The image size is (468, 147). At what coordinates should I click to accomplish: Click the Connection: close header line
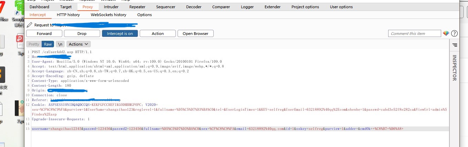(49, 95)
